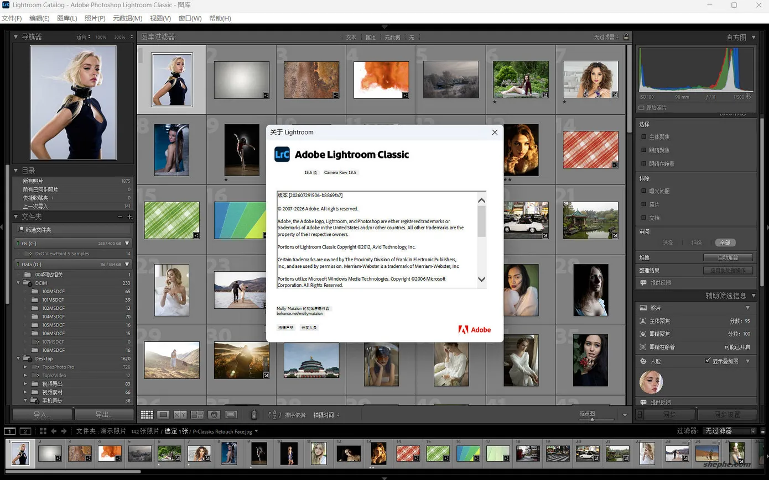Collapse the DCIM folder tree
Viewport: 769px width, 480px height.
[19, 283]
